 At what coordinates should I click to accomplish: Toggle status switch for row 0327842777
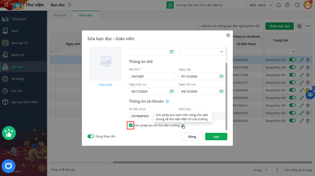tap(292, 83)
